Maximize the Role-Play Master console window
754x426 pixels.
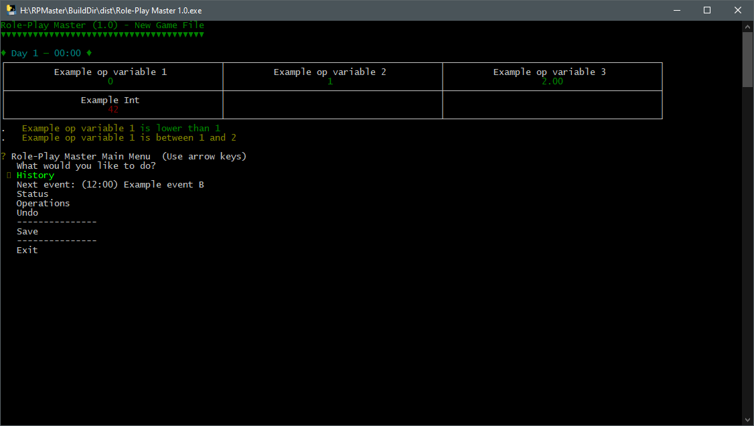pos(707,10)
